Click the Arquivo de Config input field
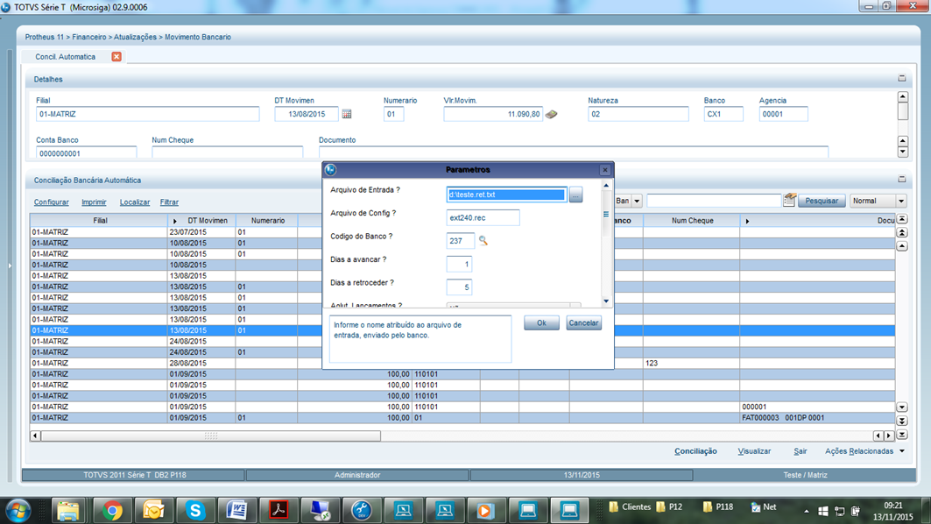The width and height of the screenshot is (931, 524). click(483, 217)
